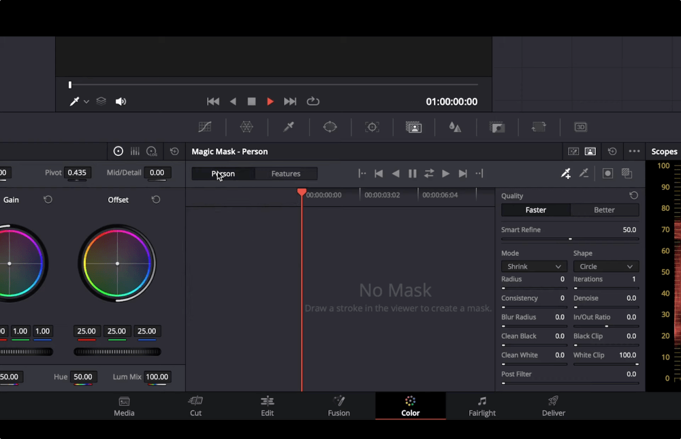Viewport: 681px width, 439px height.
Task: Open the Shape dropdown showing Circle
Action: click(606, 266)
